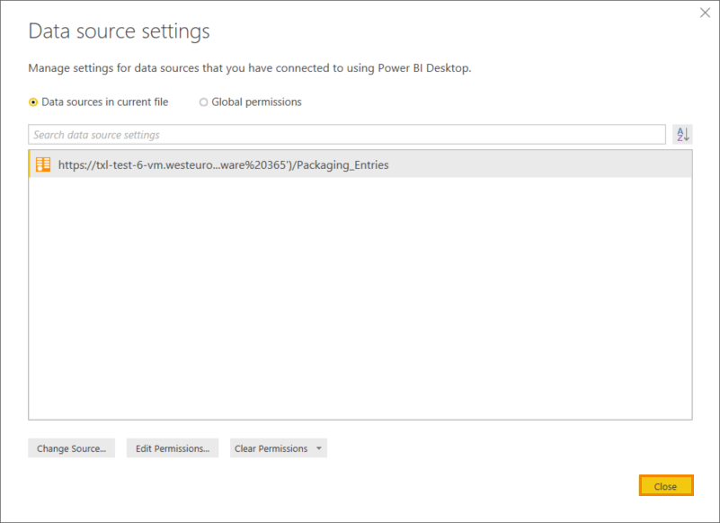Viewport: 720px width, 523px height.
Task: Select the 'Data sources in current file' radio circle
Action: [33, 102]
